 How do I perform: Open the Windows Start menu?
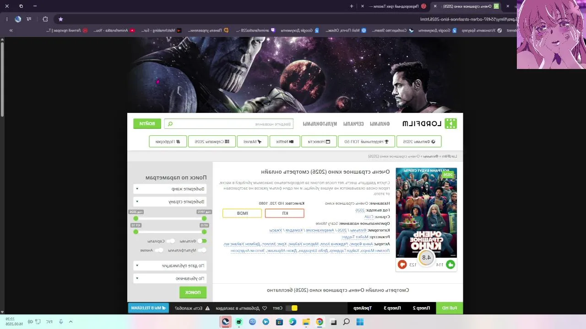360,322
